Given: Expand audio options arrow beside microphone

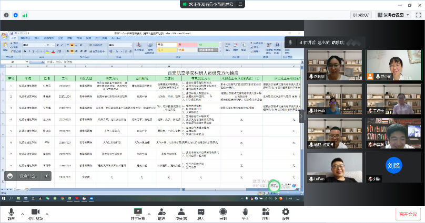Looking at the screenshot, I should tap(22, 214).
